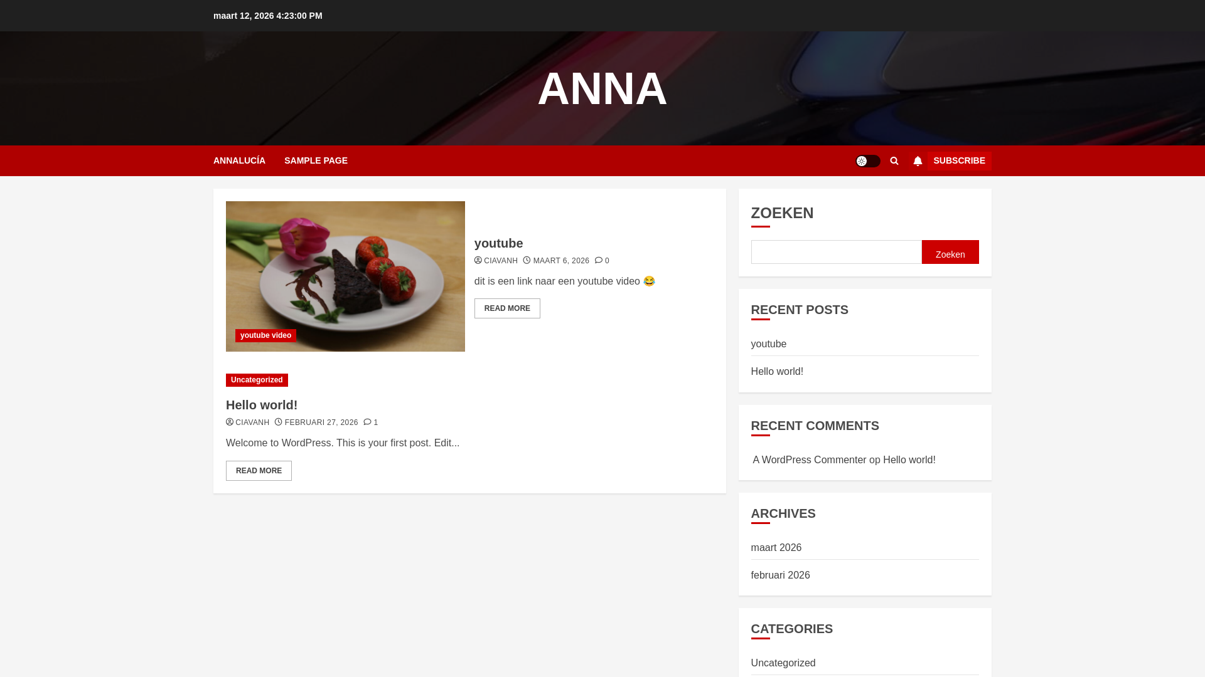The image size is (1205, 677).
Task: Open Hello world! in Recent Comments
Action: click(909, 460)
